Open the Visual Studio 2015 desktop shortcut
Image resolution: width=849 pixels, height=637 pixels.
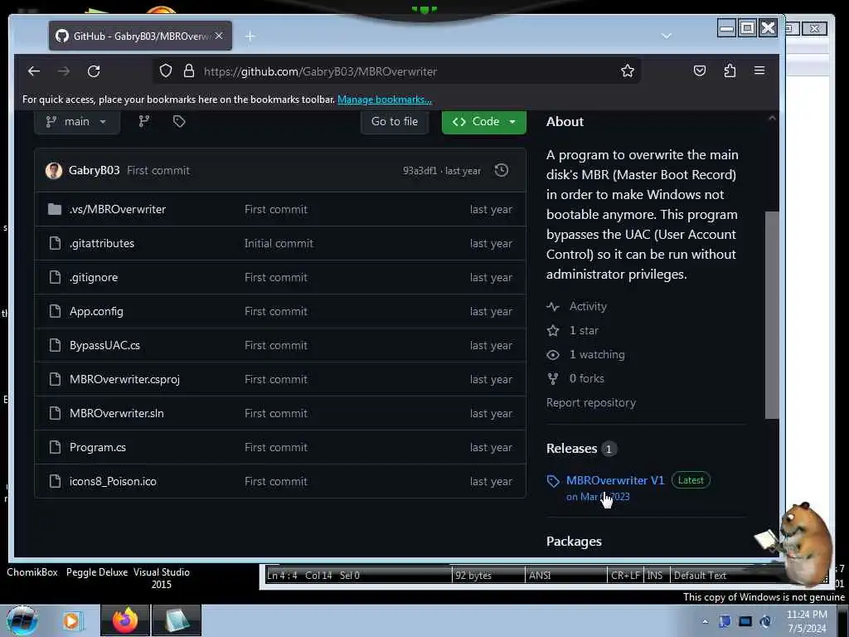(x=162, y=578)
